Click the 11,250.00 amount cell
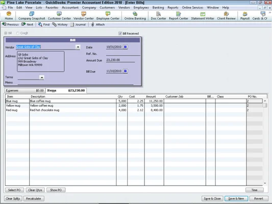The width and height of the screenshot is (272, 204). click(154, 101)
